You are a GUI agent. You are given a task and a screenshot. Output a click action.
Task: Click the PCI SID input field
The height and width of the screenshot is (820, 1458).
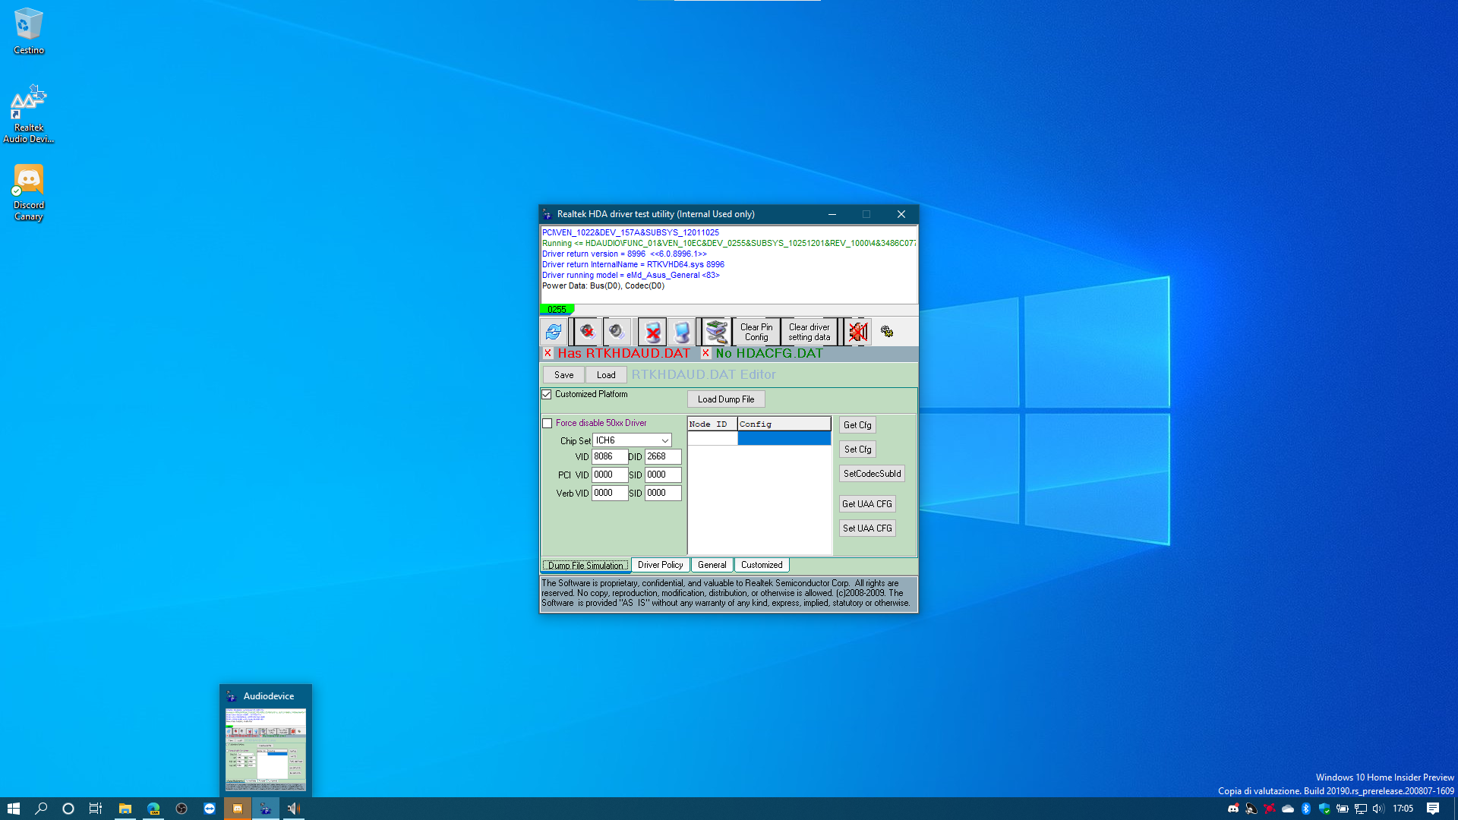click(663, 475)
